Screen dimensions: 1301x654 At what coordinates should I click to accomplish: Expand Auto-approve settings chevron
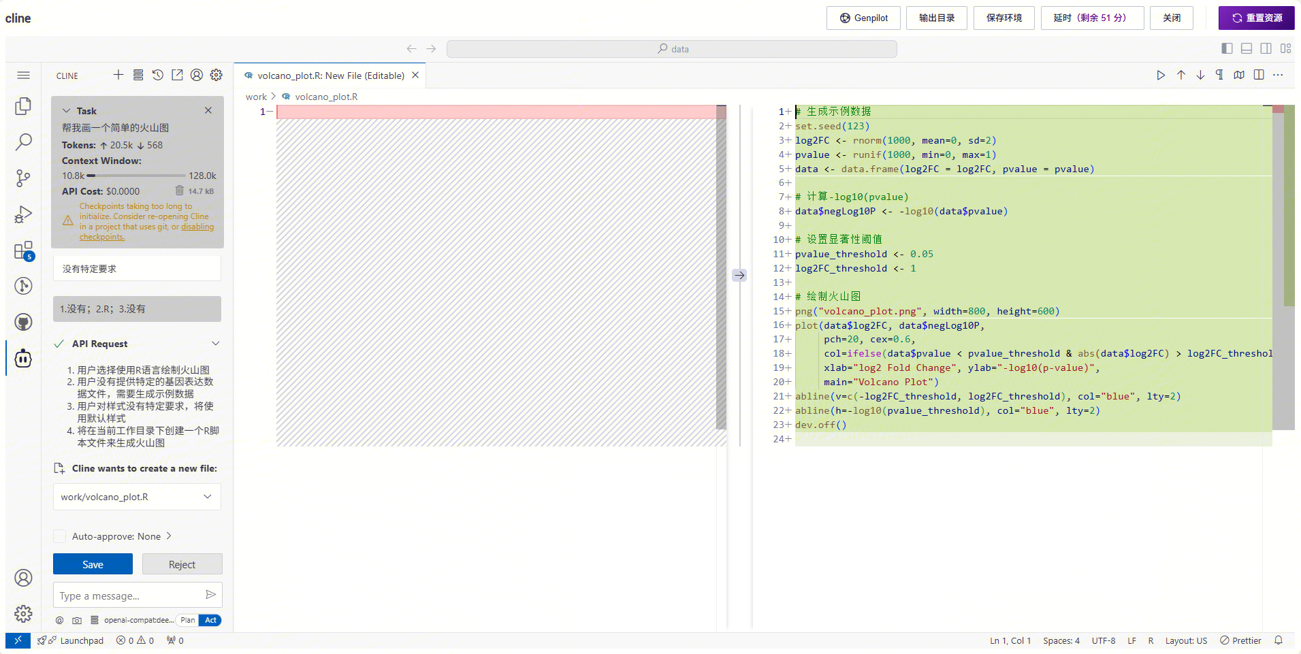tap(169, 536)
